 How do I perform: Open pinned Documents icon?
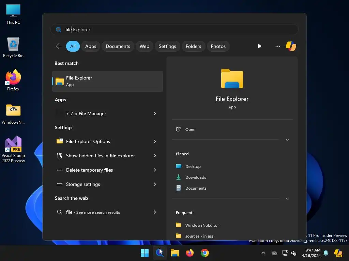[x=179, y=188]
